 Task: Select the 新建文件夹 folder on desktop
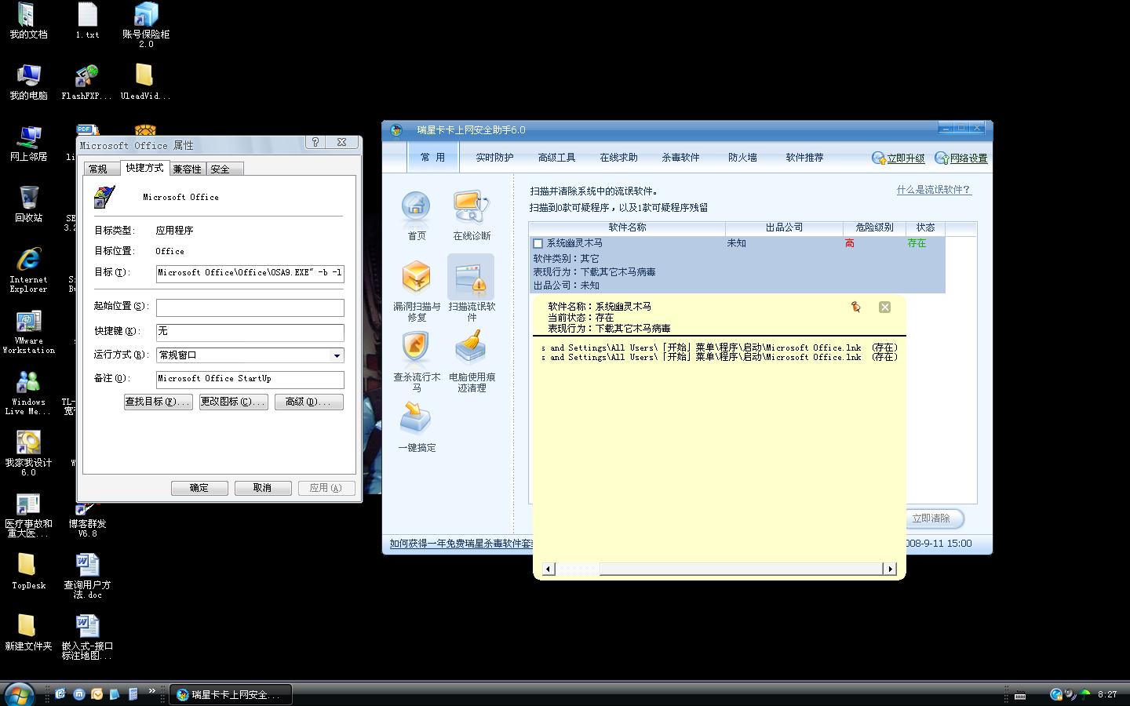pyautogui.click(x=28, y=633)
